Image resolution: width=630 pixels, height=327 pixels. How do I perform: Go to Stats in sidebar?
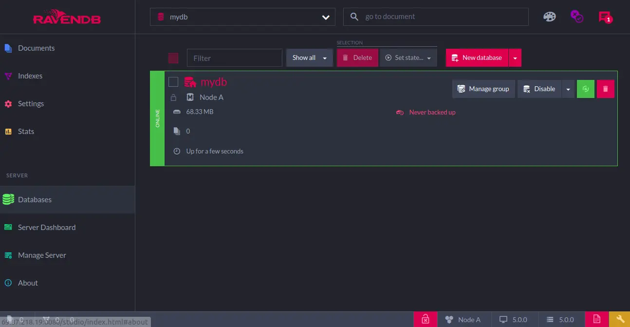pos(68,132)
